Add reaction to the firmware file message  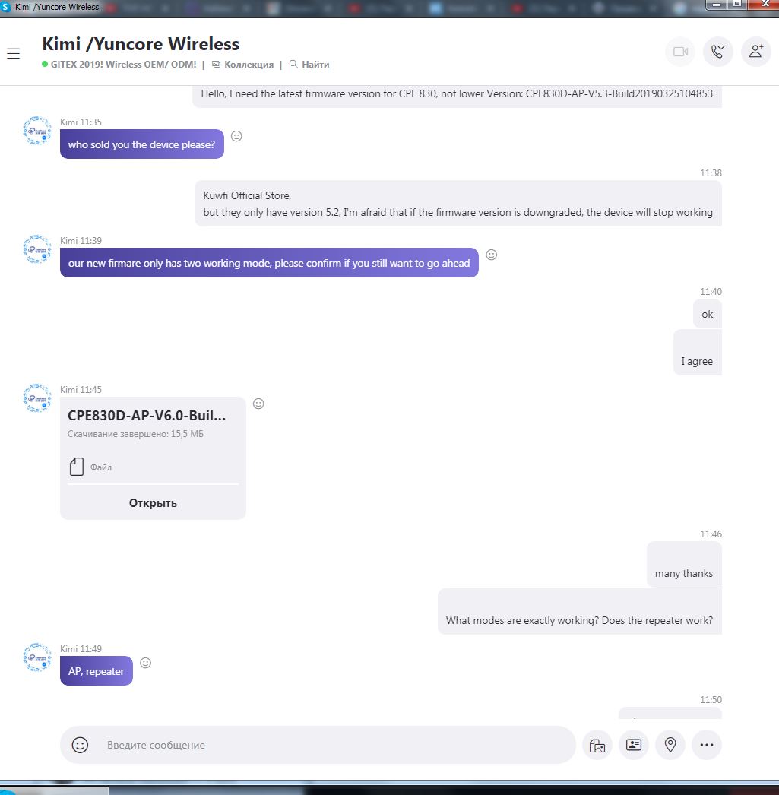pyautogui.click(x=258, y=404)
